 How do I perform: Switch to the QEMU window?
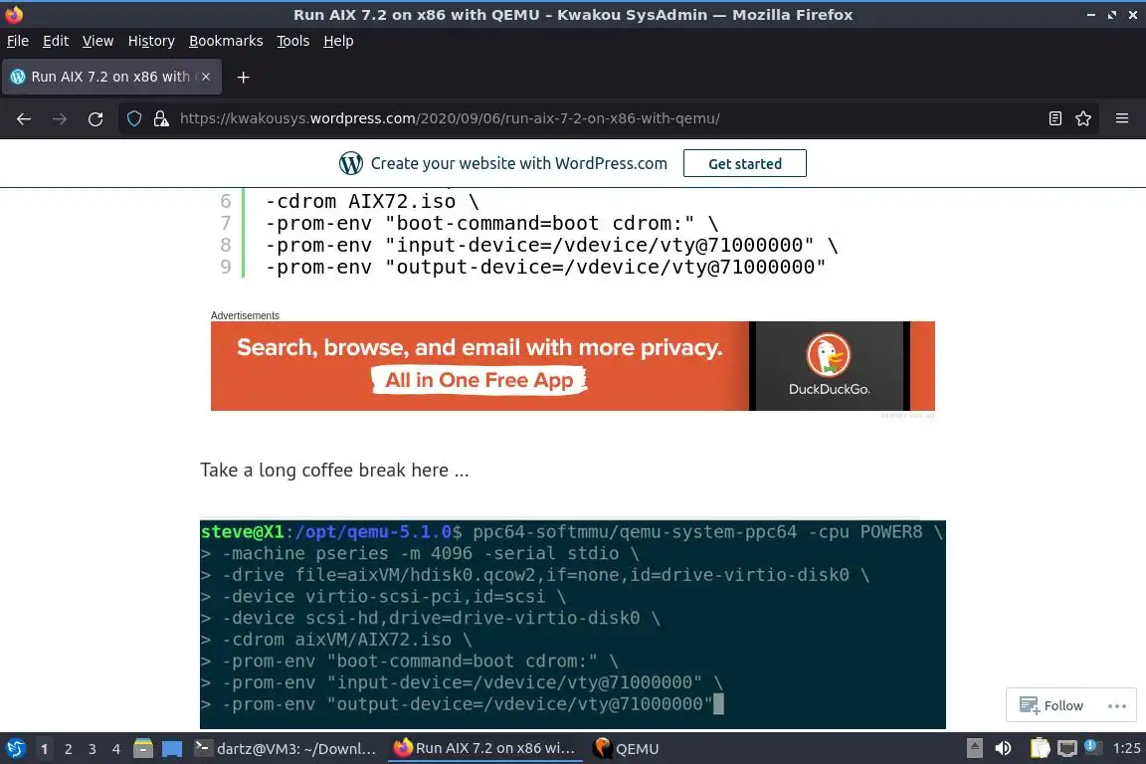[x=627, y=749]
